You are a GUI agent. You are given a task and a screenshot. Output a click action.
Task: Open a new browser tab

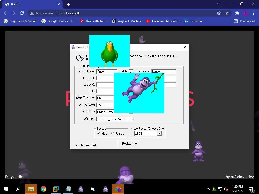tap(68, 4)
